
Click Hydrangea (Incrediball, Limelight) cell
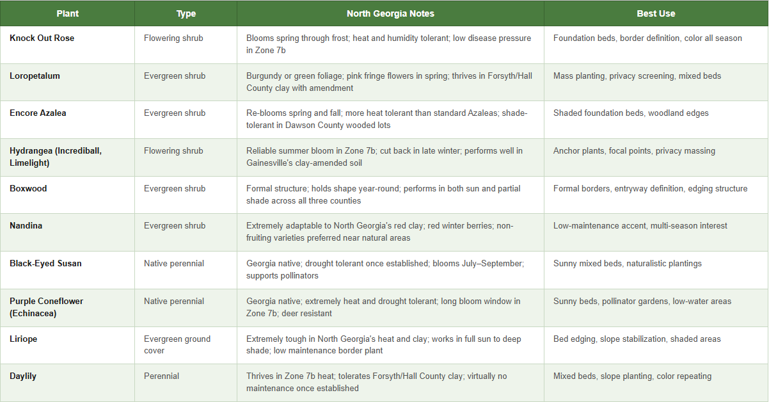tap(56, 157)
